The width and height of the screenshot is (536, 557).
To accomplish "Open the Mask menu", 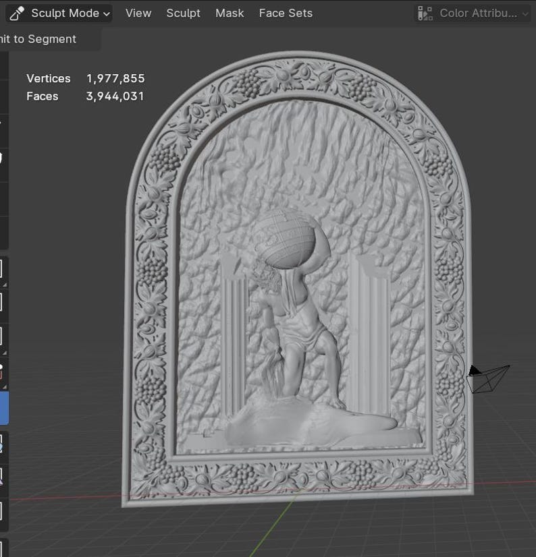I will 230,13.
